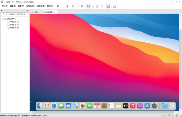Open the 查看(V) menu
182x117 pixels.
coord(21,6)
